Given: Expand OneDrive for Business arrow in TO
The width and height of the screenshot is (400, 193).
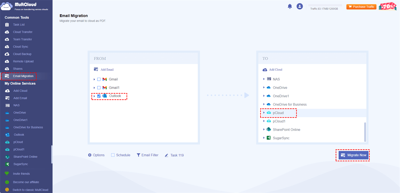Looking at the screenshot, I should (x=264, y=104).
